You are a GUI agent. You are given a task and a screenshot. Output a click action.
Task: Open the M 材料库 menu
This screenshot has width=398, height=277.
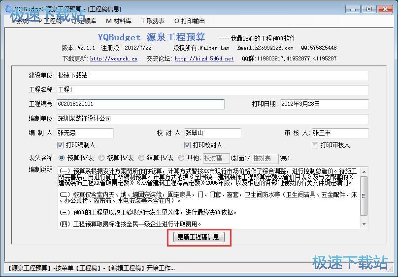[x=119, y=21]
